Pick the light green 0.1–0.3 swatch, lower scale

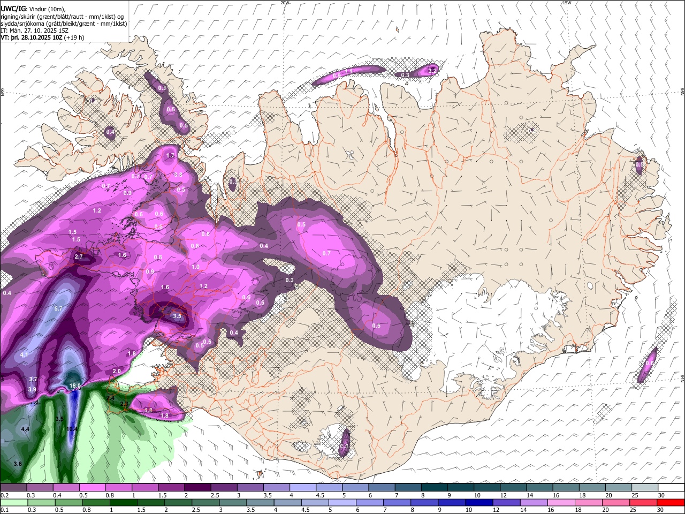pyautogui.click(x=13, y=502)
